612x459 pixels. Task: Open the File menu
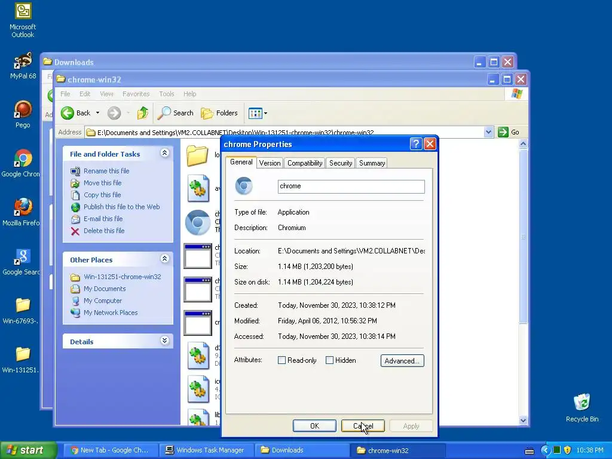tap(65, 94)
